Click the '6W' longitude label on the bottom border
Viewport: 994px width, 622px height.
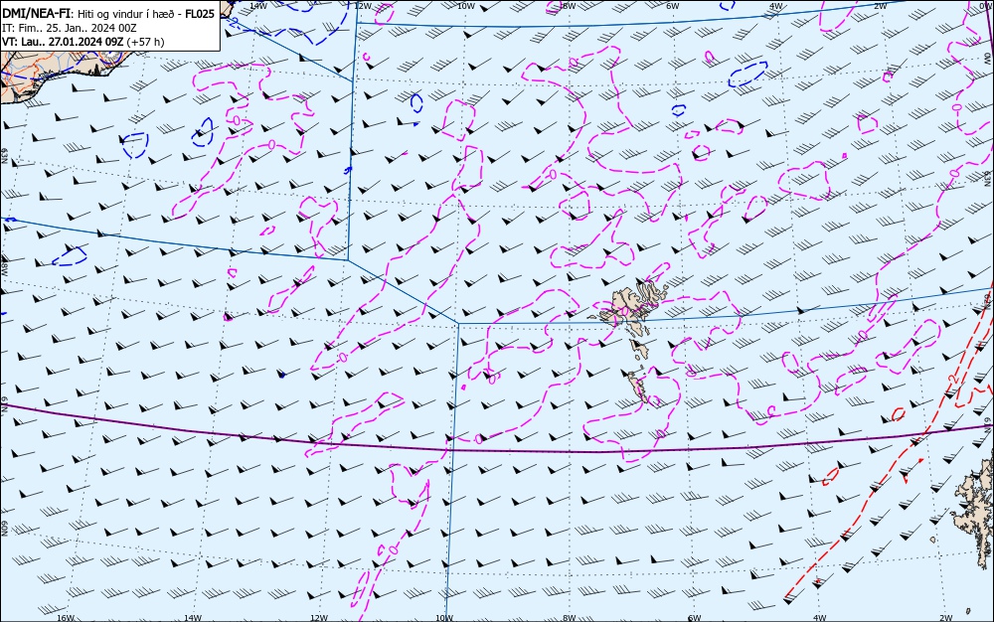click(x=695, y=618)
